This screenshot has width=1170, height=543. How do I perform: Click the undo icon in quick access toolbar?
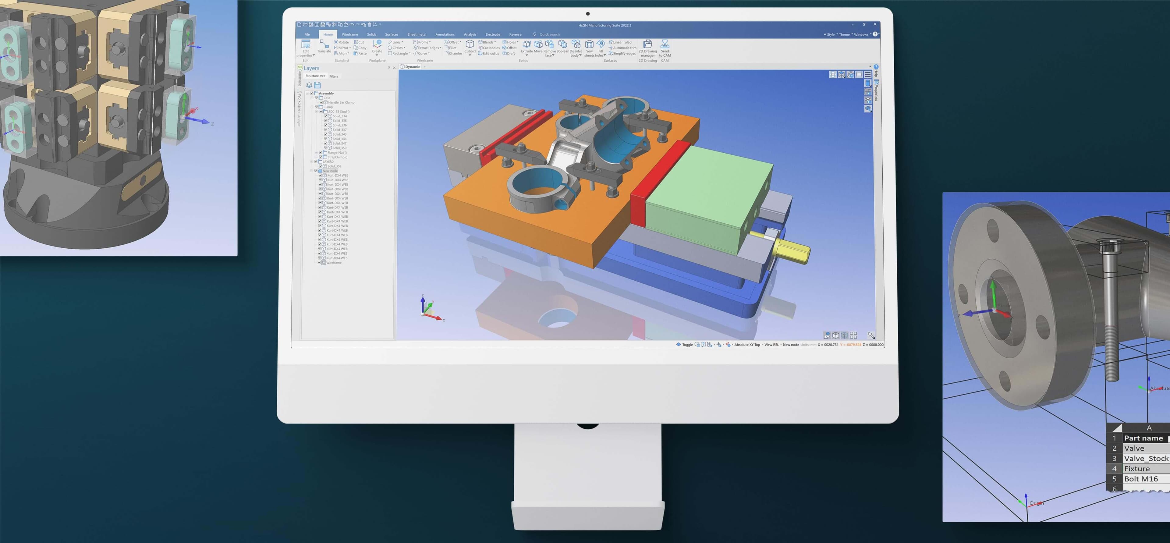coord(352,25)
